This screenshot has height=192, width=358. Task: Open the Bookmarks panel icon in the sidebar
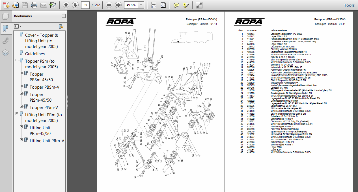pyautogui.click(x=5, y=28)
